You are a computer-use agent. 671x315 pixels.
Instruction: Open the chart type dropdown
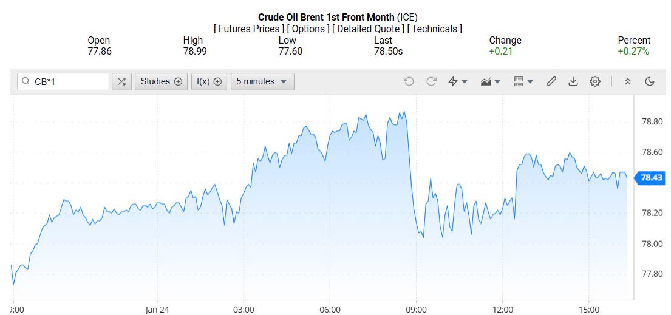point(490,81)
